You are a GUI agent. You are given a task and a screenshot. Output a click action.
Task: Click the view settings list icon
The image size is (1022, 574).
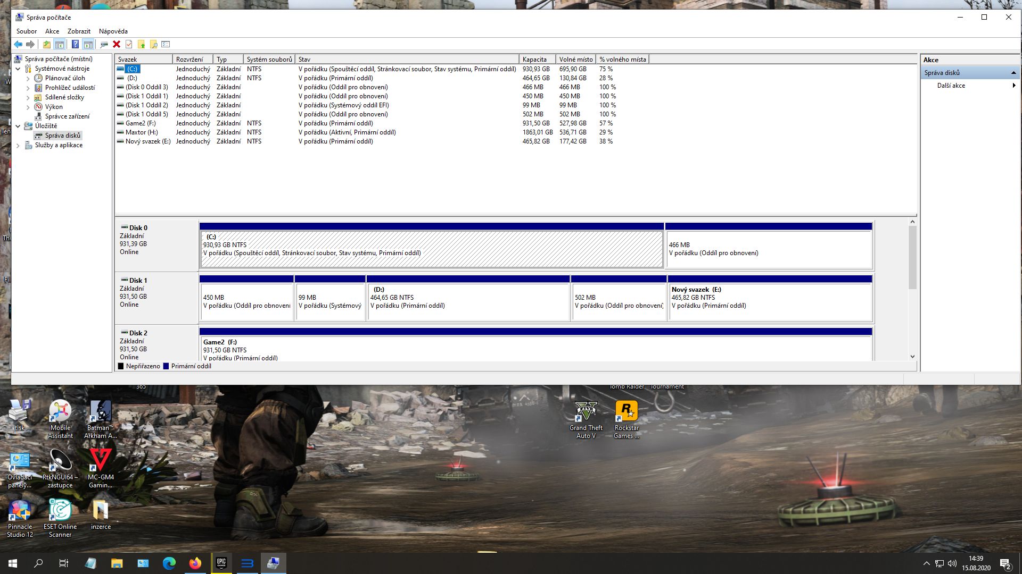(166, 45)
